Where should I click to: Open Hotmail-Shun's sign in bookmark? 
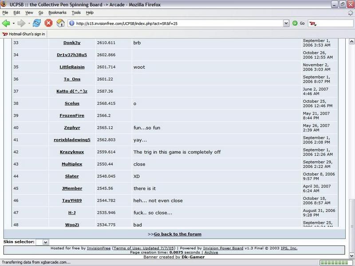coord(24,34)
